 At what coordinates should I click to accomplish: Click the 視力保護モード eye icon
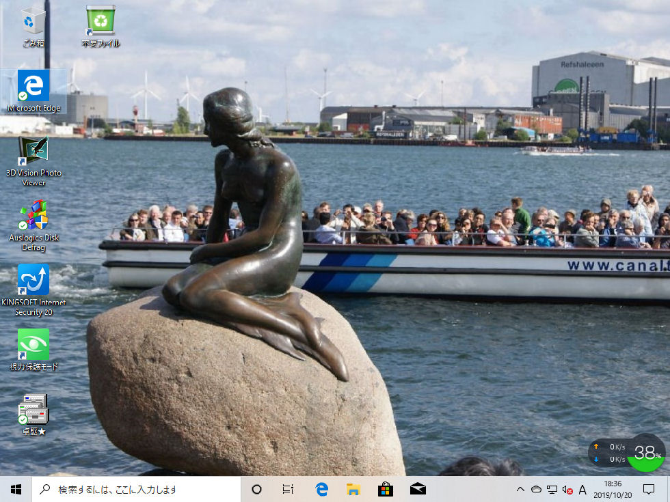[x=33, y=345]
